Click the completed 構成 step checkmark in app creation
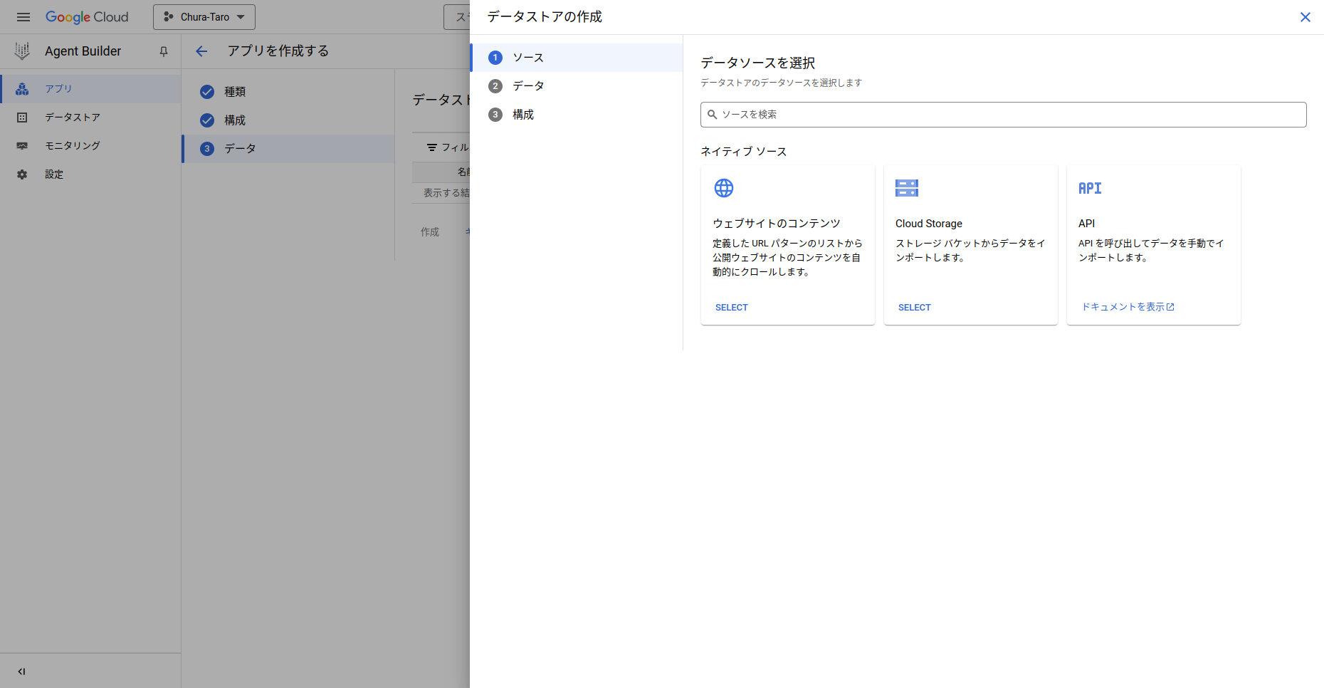This screenshot has height=688, width=1324. click(207, 120)
